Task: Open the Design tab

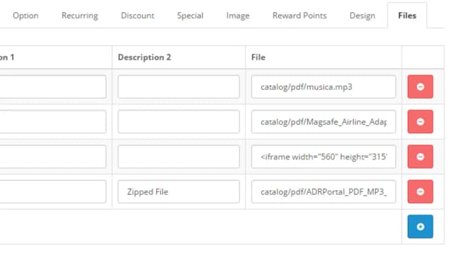Action: 362,16
